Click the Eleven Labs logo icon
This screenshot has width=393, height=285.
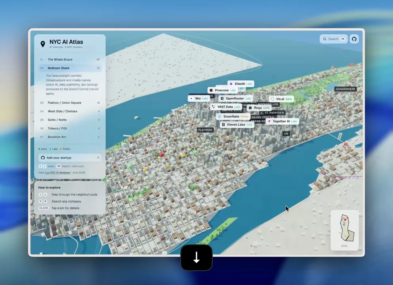(223, 124)
